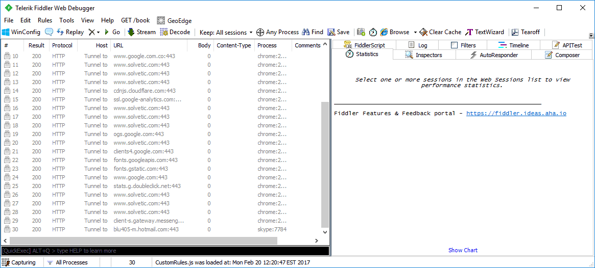The width and height of the screenshot is (595, 268).
Task: Sort sessions by Protocol column header
Action: click(x=62, y=45)
